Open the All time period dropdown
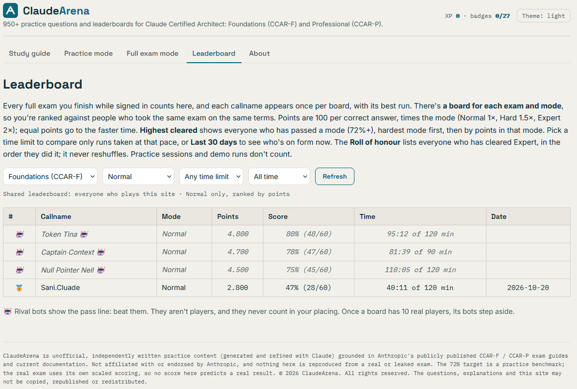Image resolution: width=577 pixels, height=389 pixels. coord(279,177)
